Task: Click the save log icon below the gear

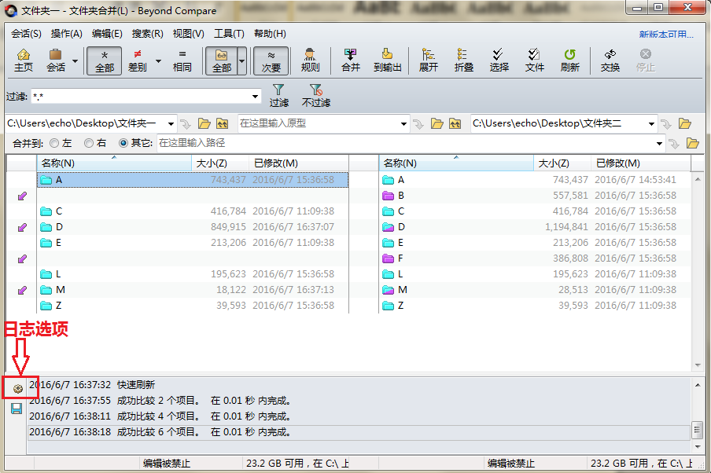Action: pyautogui.click(x=16, y=407)
